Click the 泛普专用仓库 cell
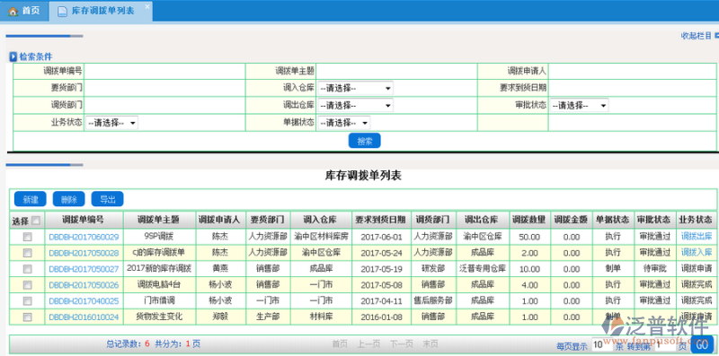 pyautogui.click(x=483, y=269)
